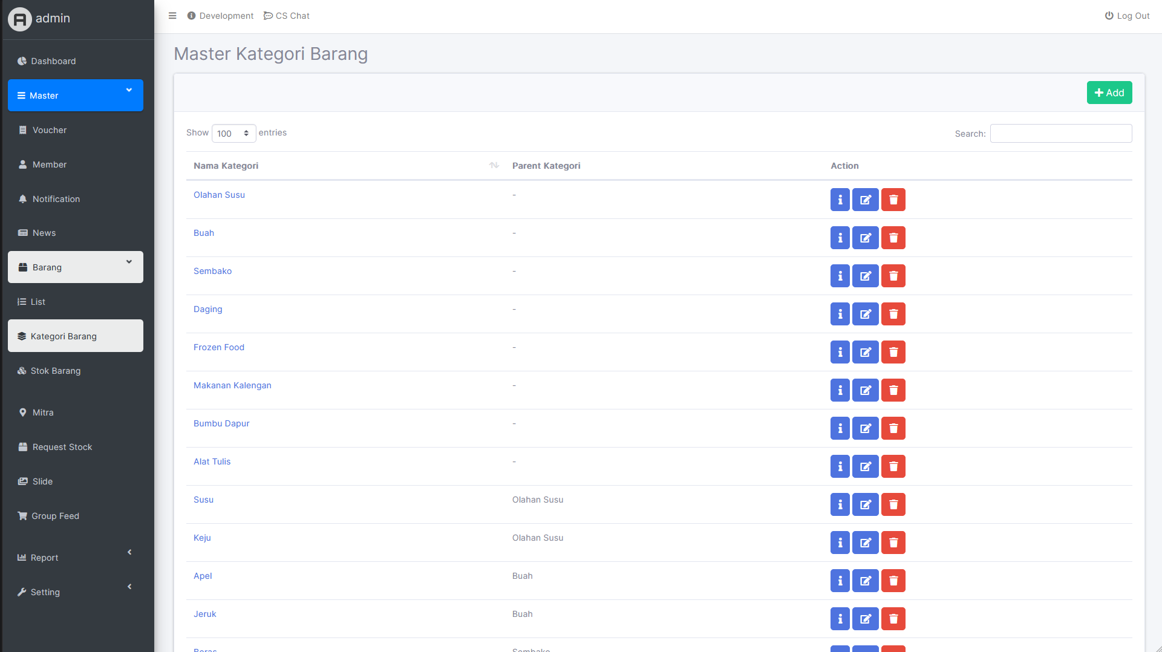Open Stok Barang from sidebar

(56, 371)
